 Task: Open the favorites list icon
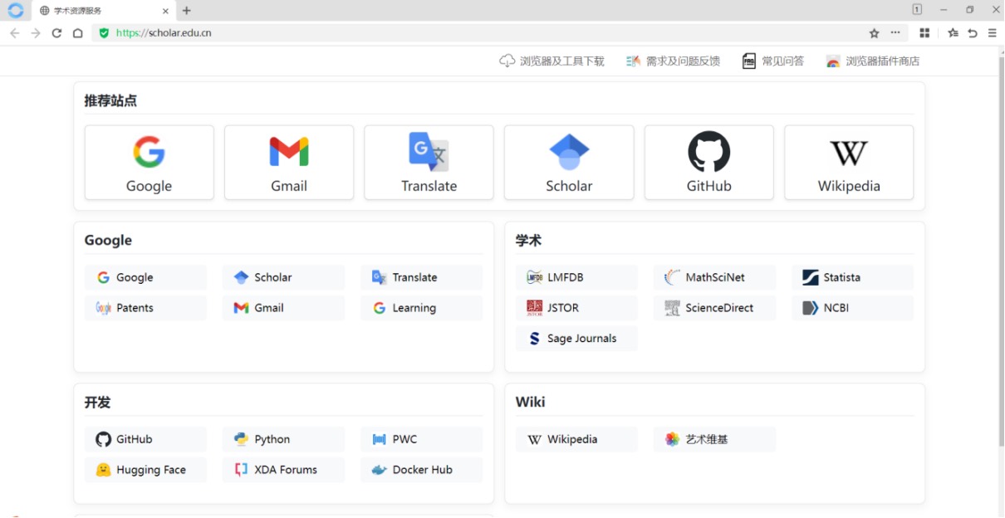click(x=953, y=33)
